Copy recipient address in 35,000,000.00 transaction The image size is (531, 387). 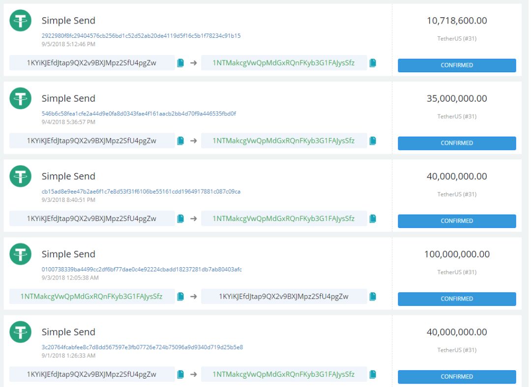[373, 141]
